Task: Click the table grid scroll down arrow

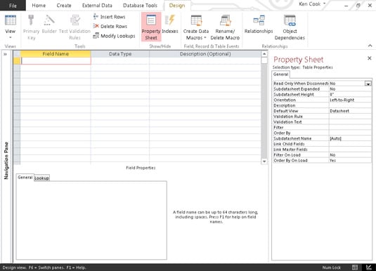Action: [264, 161]
